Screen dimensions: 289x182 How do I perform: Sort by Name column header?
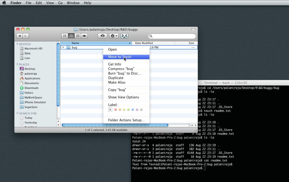pos(96,43)
